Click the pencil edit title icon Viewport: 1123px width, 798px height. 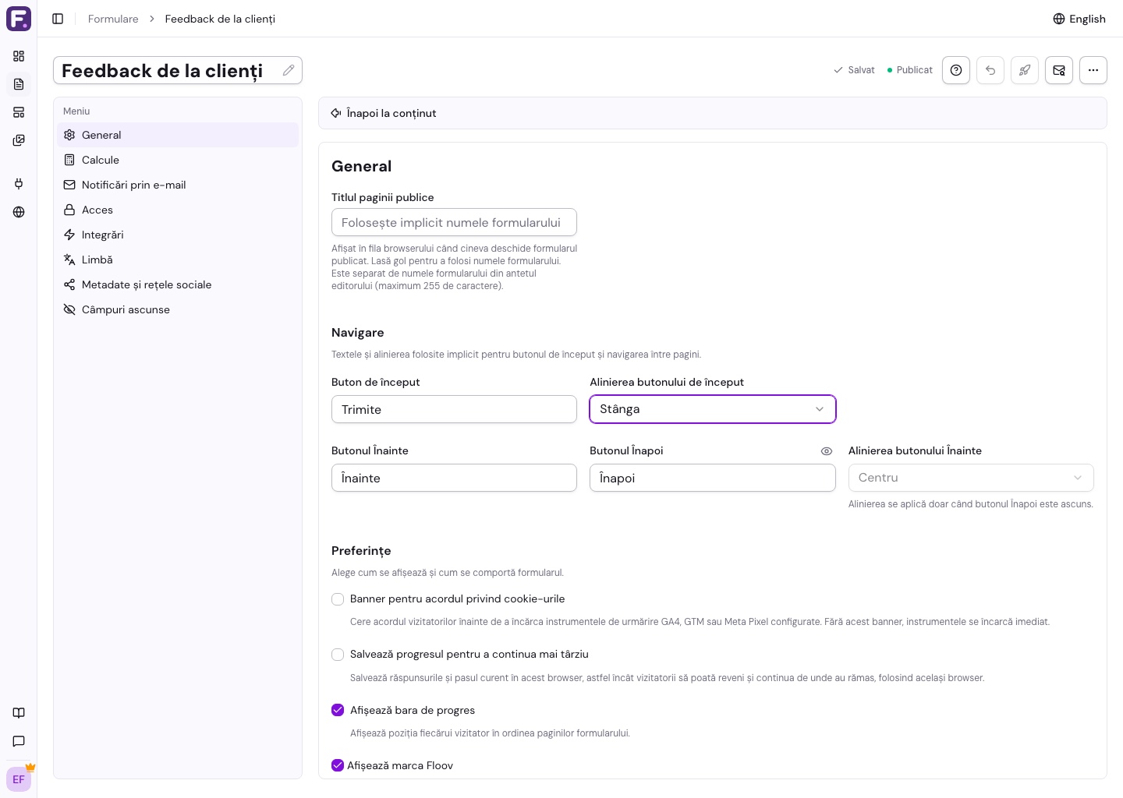pyautogui.click(x=289, y=70)
